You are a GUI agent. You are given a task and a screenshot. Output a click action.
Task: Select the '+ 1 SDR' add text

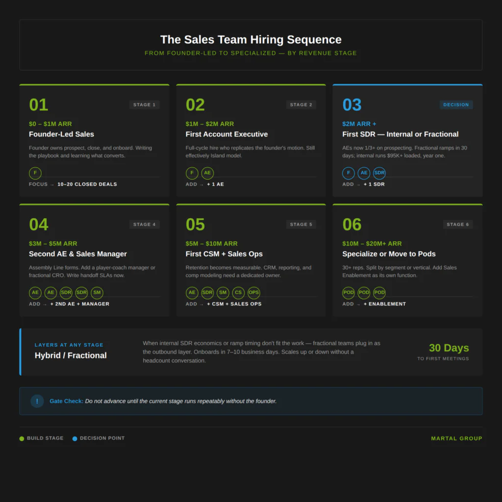coord(374,184)
